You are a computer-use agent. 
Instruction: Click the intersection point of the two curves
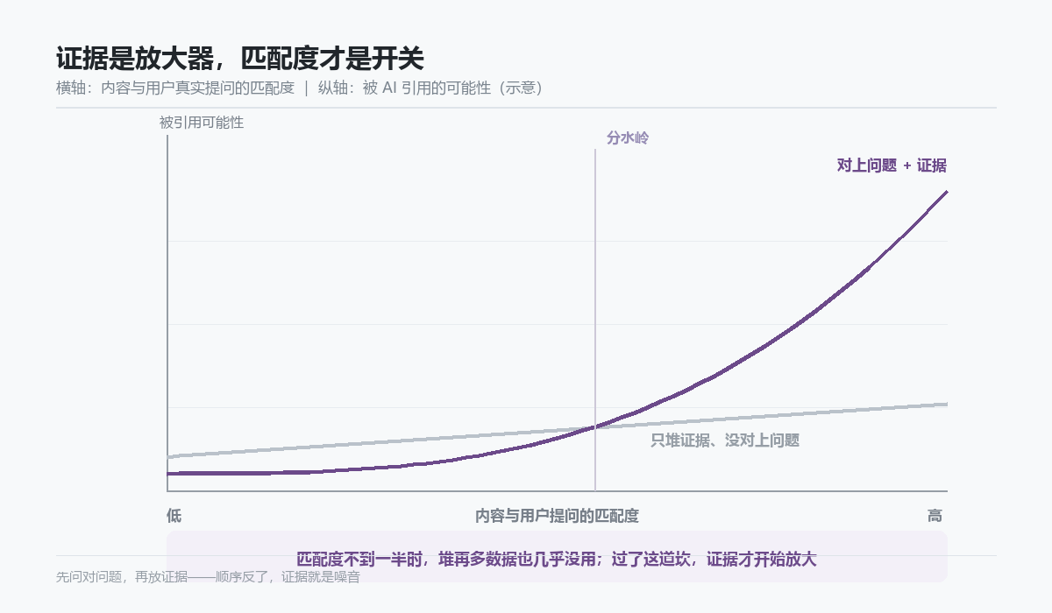pyautogui.click(x=595, y=427)
